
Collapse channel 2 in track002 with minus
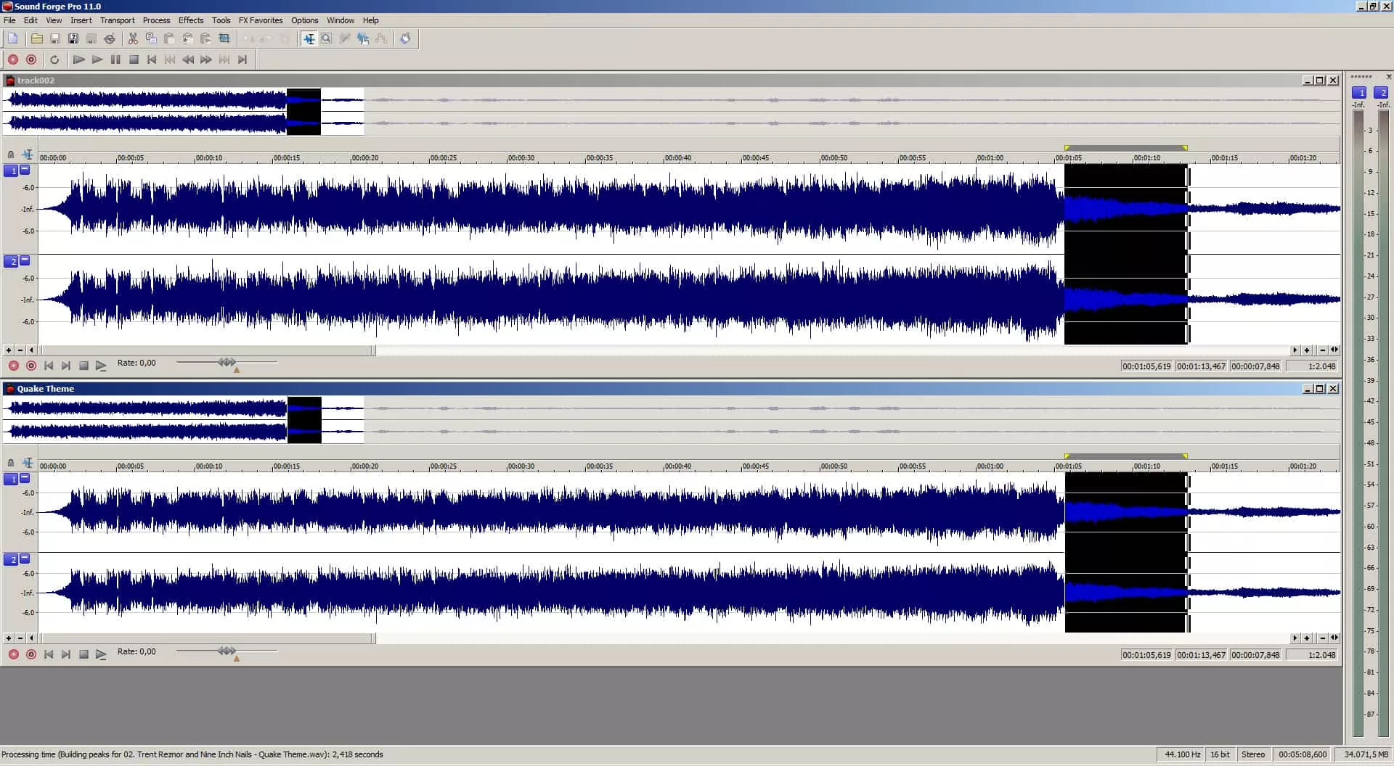tap(25, 260)
